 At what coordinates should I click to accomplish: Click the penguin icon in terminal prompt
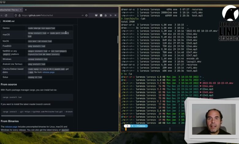pos(127,126)
